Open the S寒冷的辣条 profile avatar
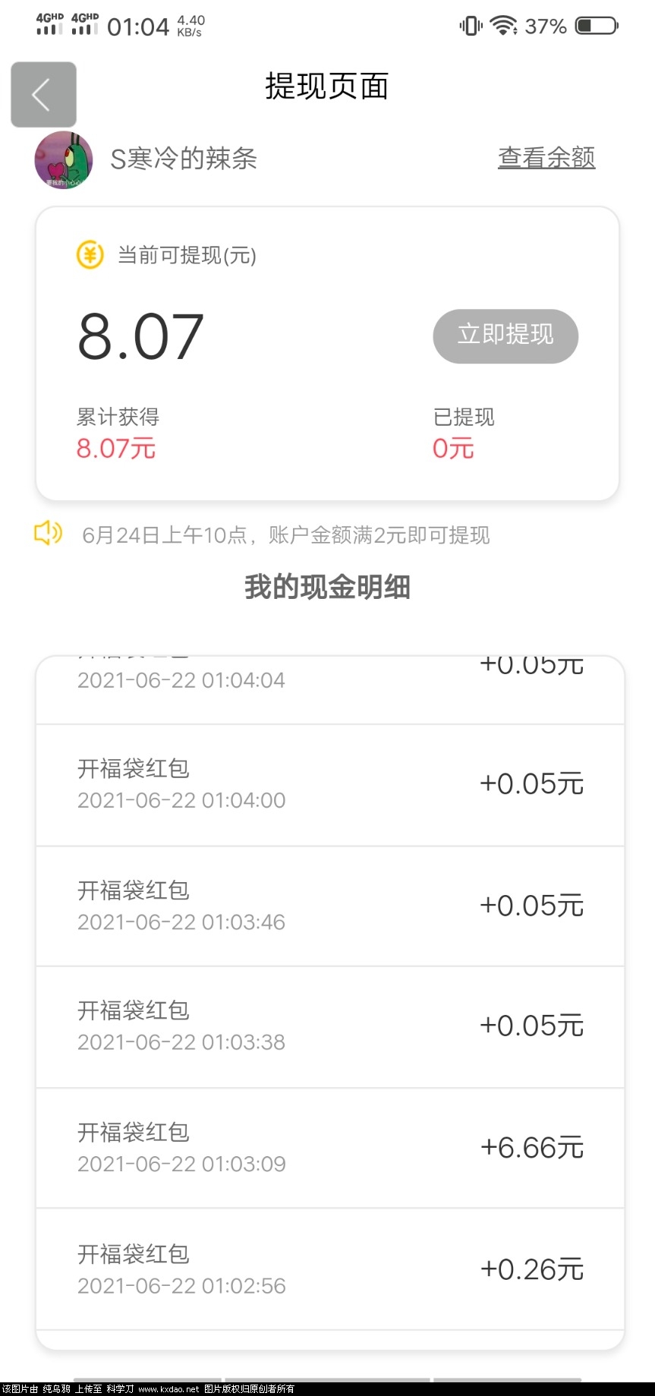The image size is (655, 1396). point(64,159)
